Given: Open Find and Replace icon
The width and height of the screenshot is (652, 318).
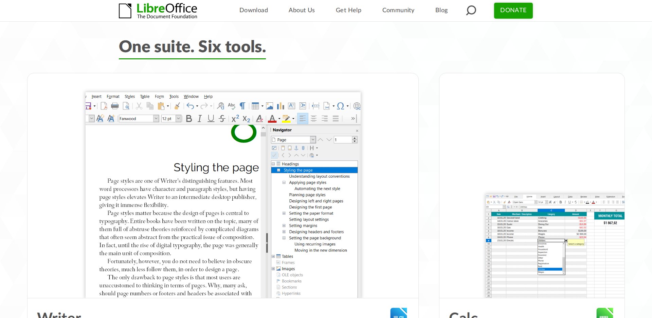Looking at the screenshot, I should click(220, 106).
